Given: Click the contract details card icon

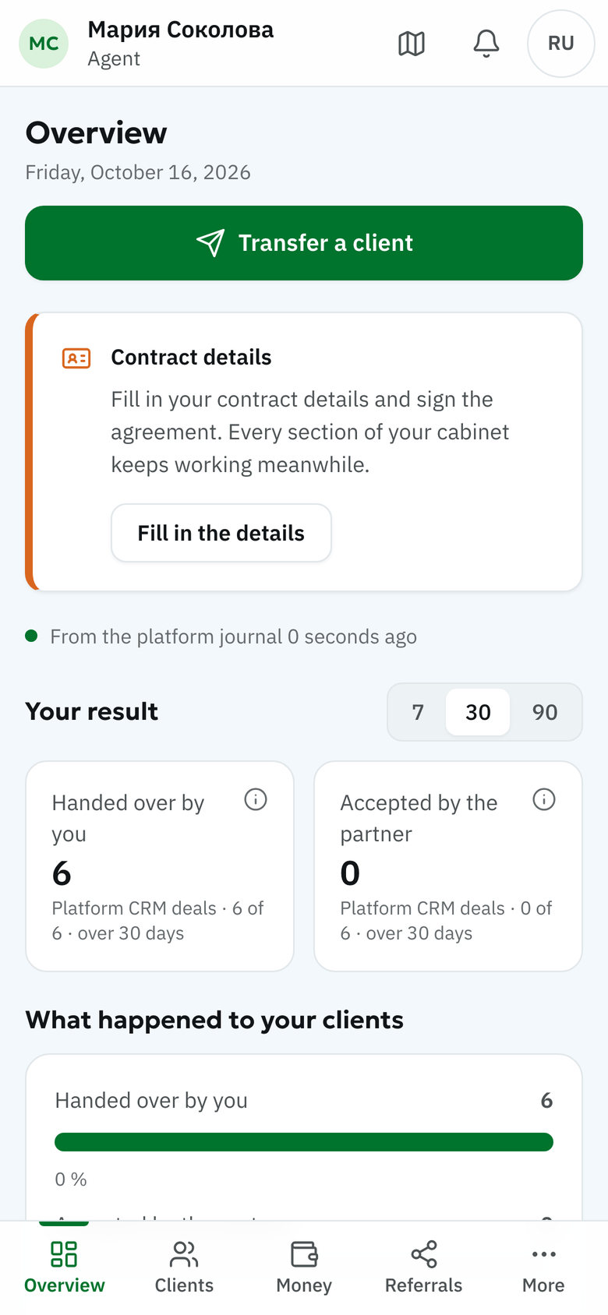Looking at the screenshot, I should coord(76,358).
